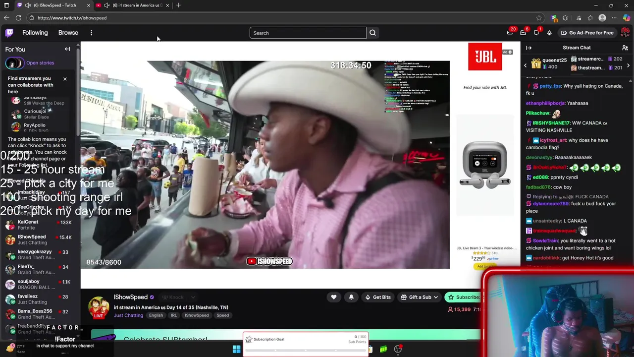Open browser favorites list icon
The image size is (634, 357).
tap(590, 18)
